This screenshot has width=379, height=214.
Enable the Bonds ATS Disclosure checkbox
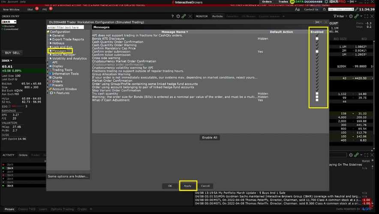click(x=317, y=38)
